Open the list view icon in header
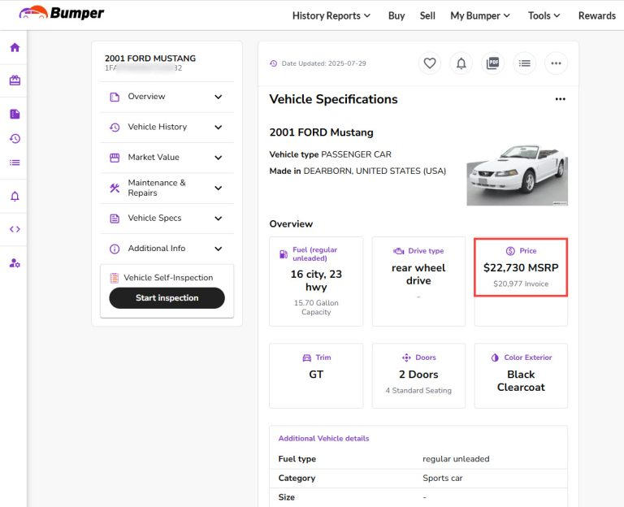Viewport: 624px width, 507px height. point(525,63)
